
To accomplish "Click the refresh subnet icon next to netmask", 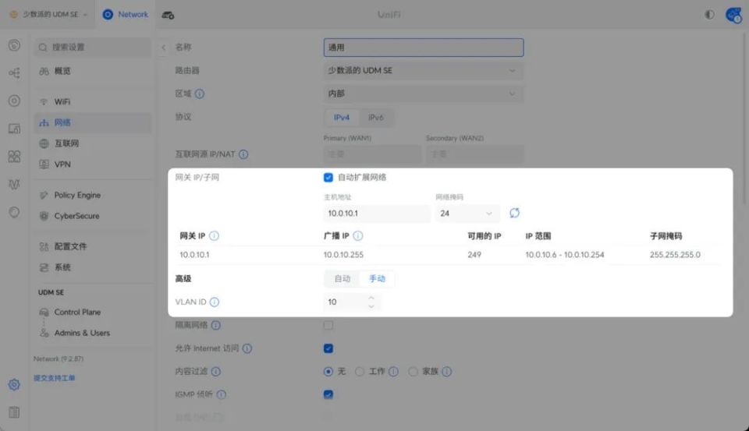I will (x=514, y=213).
